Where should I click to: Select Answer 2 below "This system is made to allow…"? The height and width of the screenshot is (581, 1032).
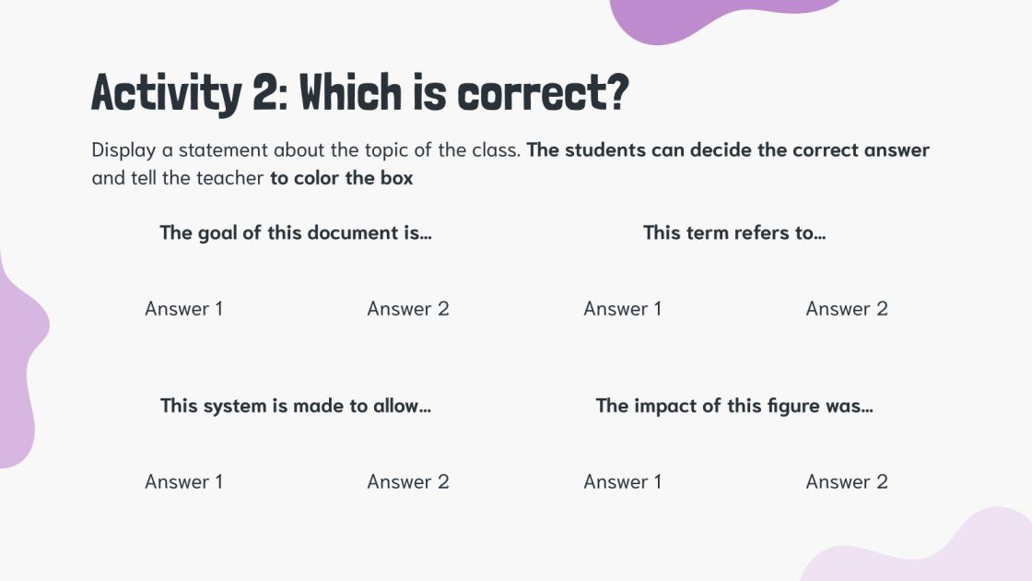pos(408,481)
